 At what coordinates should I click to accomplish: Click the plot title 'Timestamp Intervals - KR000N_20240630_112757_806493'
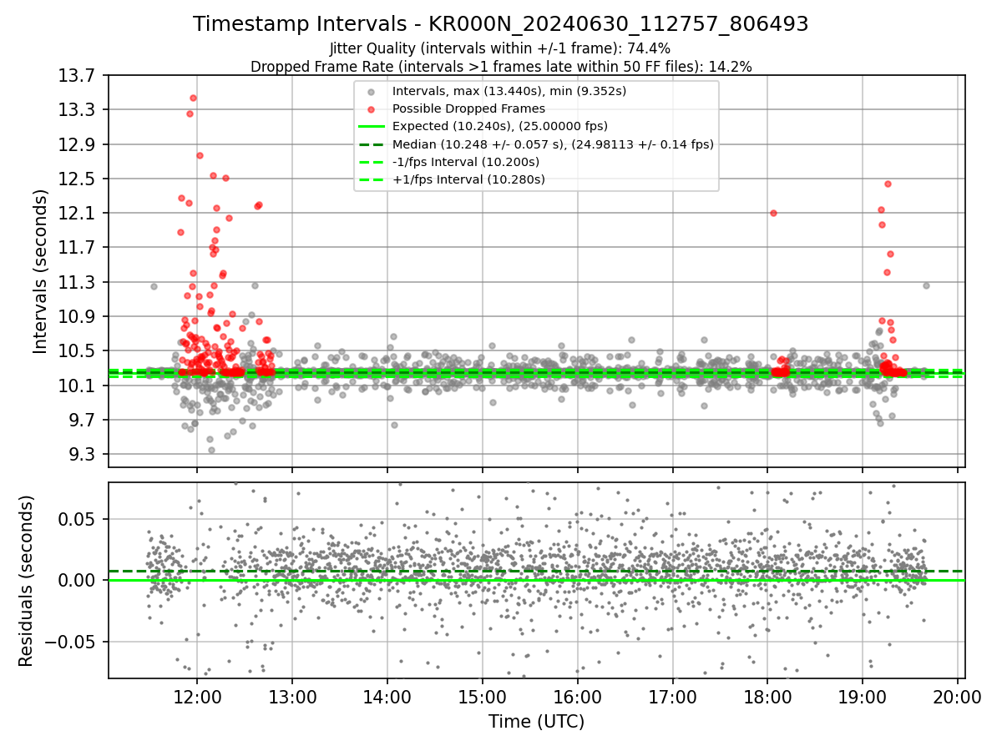(x=501, y=24)
